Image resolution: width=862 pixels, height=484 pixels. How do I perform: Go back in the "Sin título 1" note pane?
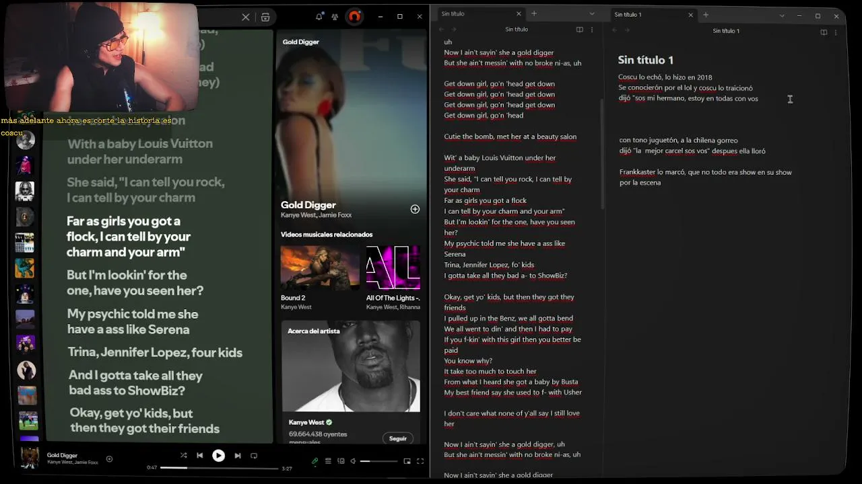[x=614, y=30]
